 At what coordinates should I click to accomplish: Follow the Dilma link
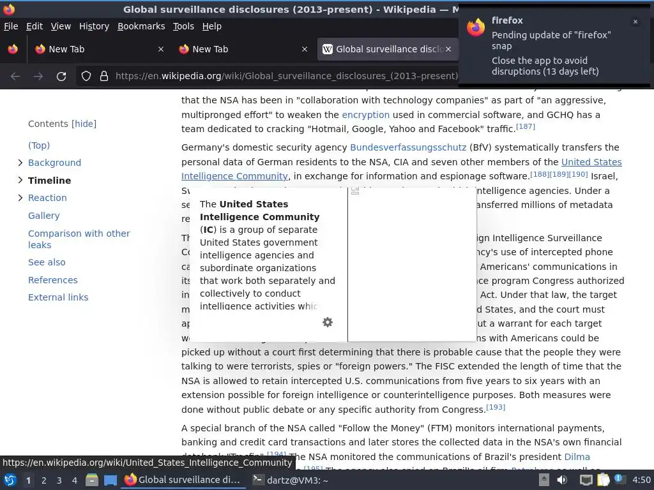pyautogui.click(x=577, y=457)
